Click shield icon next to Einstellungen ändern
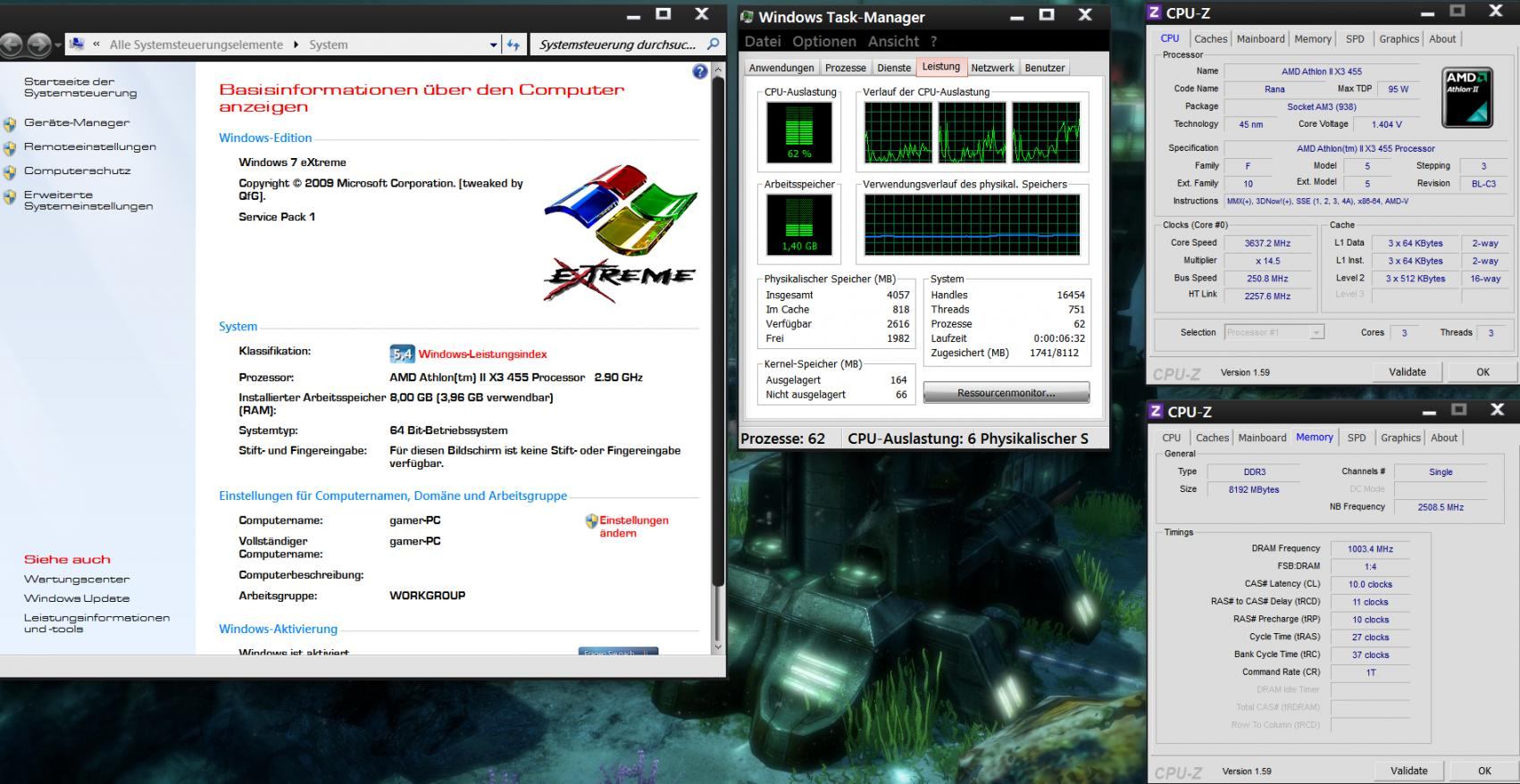Viewport: 1520px width, 784px height. [x=591, y=521]
